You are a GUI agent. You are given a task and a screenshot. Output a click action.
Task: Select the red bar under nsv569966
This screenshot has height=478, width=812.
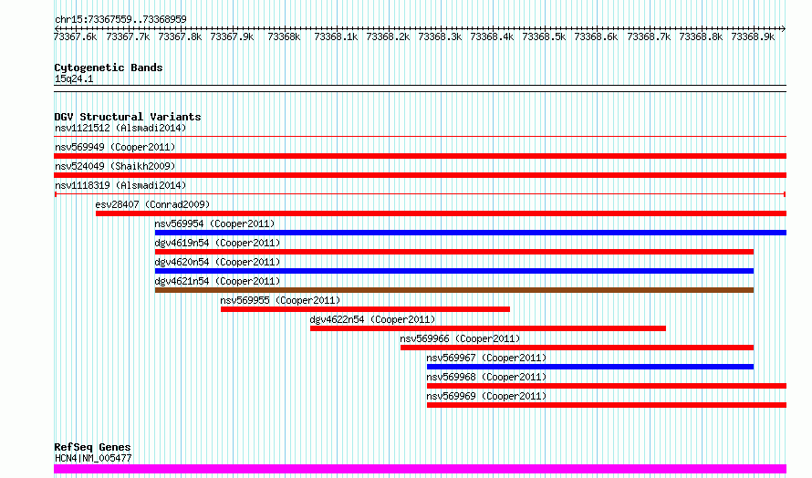pos(577,348)
